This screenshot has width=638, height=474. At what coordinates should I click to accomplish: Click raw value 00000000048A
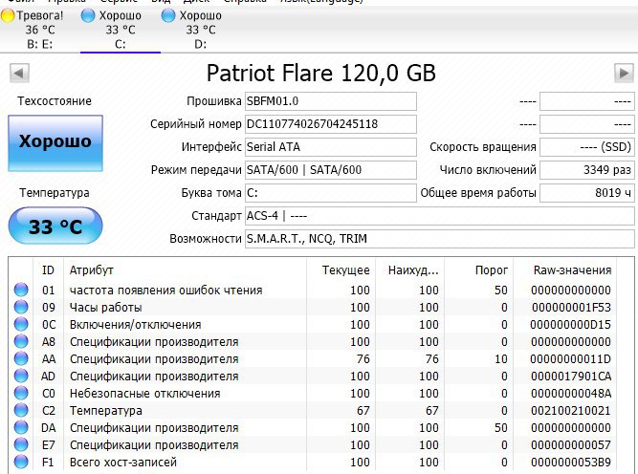point(571,394)
